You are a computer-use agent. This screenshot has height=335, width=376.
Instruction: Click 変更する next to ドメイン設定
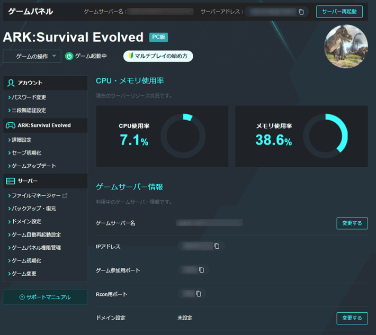(x=352, y=318)
